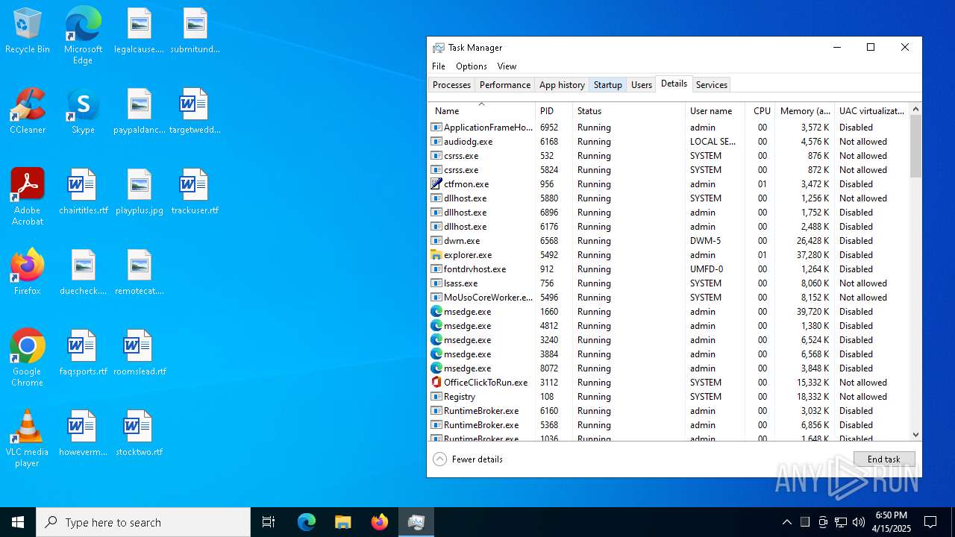955x537 pixels.
Task: Select the explorer.exe process row
Action: (669, 255)
